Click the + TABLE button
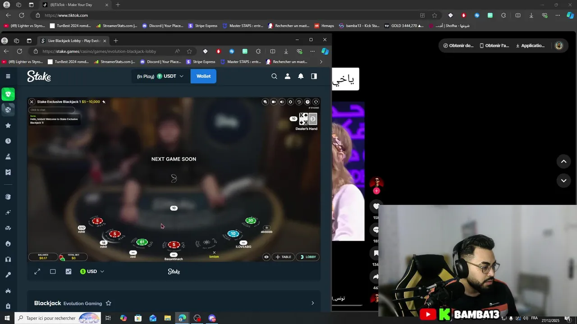This screenshot has height=324, width=577. 283,257
